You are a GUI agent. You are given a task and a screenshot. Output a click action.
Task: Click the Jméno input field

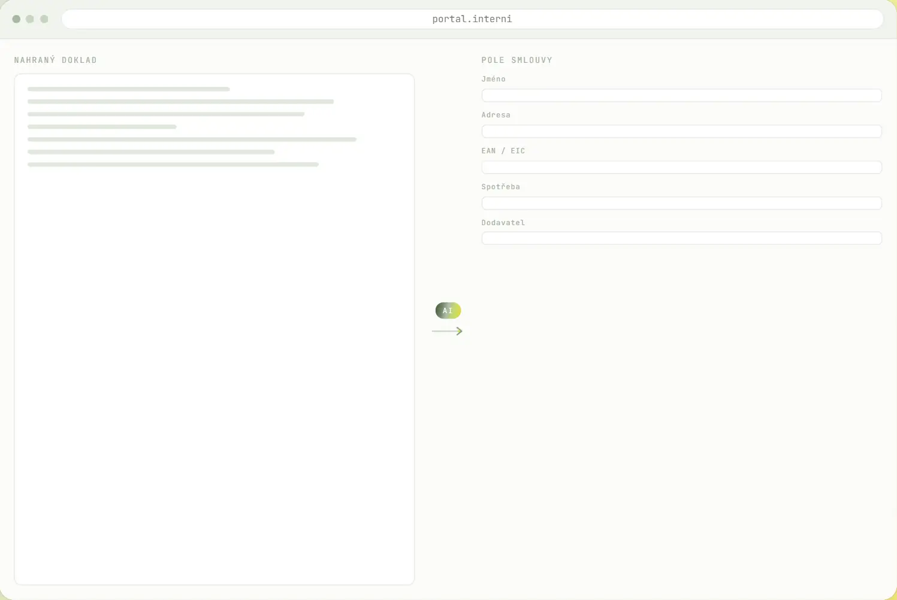pyautogui.click(x=681, y=95)
